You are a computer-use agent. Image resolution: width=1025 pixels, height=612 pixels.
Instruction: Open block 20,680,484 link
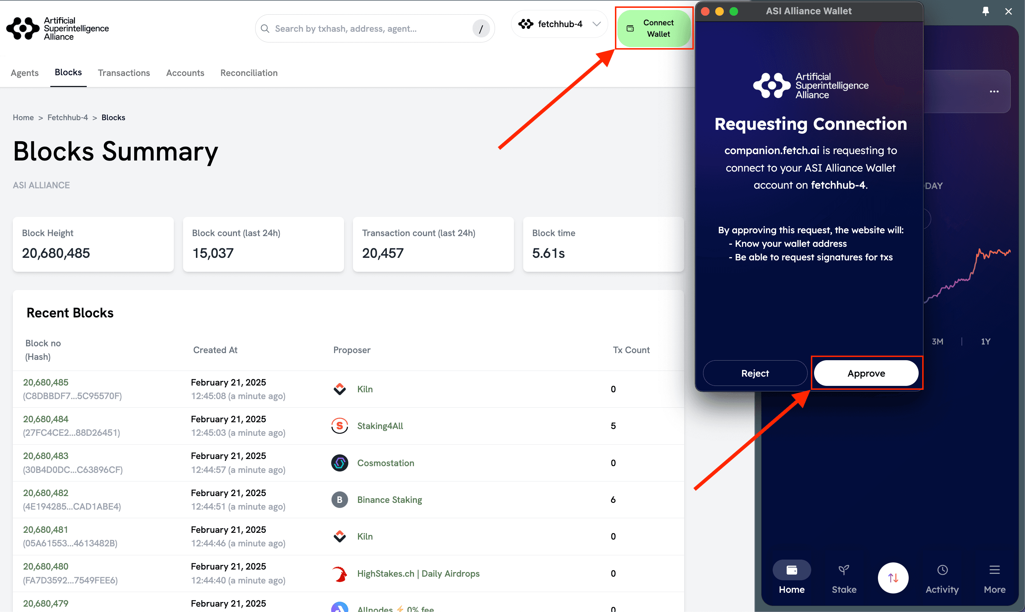(x=46, y=419)
